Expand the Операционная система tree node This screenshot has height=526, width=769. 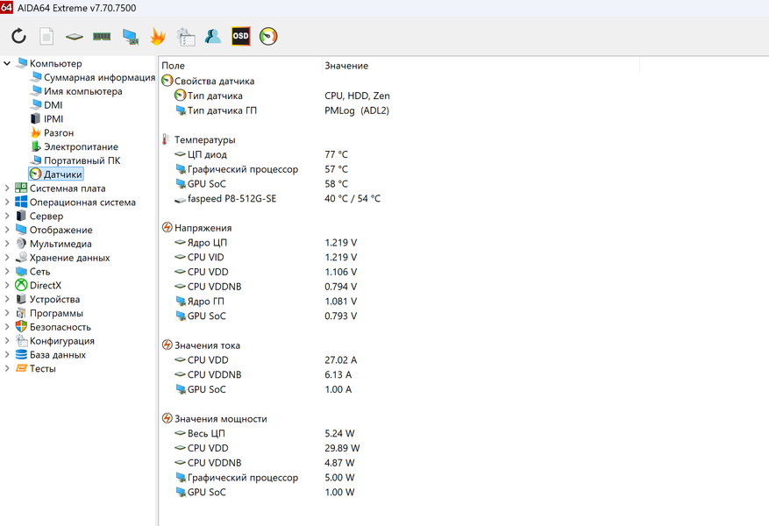click(x=8, y=203)
